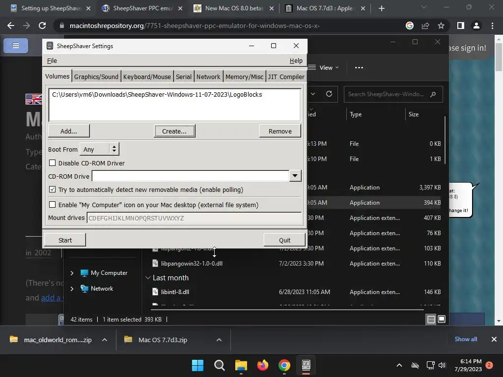Open taskbar Search
503x377 pixels.
(220, 365)
